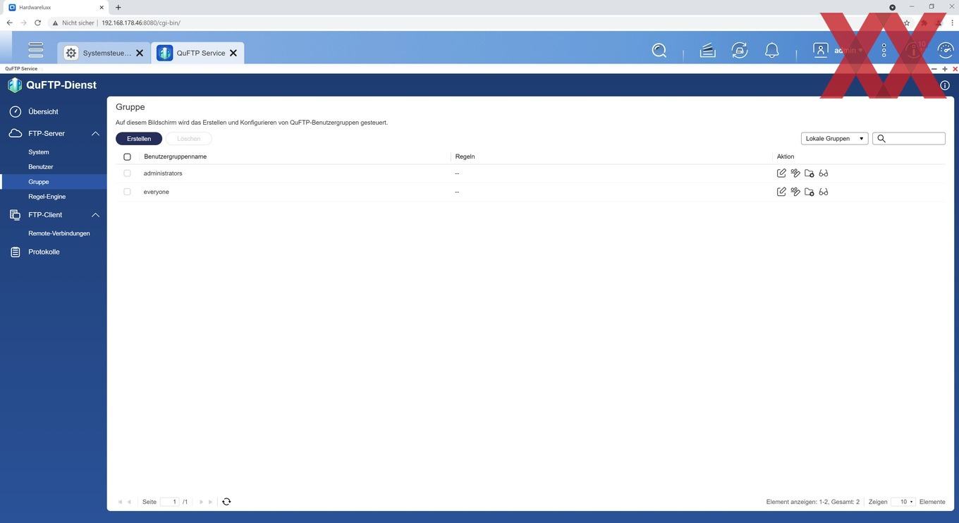Open the Lokale Gruppen dropdown

point(834,139)
